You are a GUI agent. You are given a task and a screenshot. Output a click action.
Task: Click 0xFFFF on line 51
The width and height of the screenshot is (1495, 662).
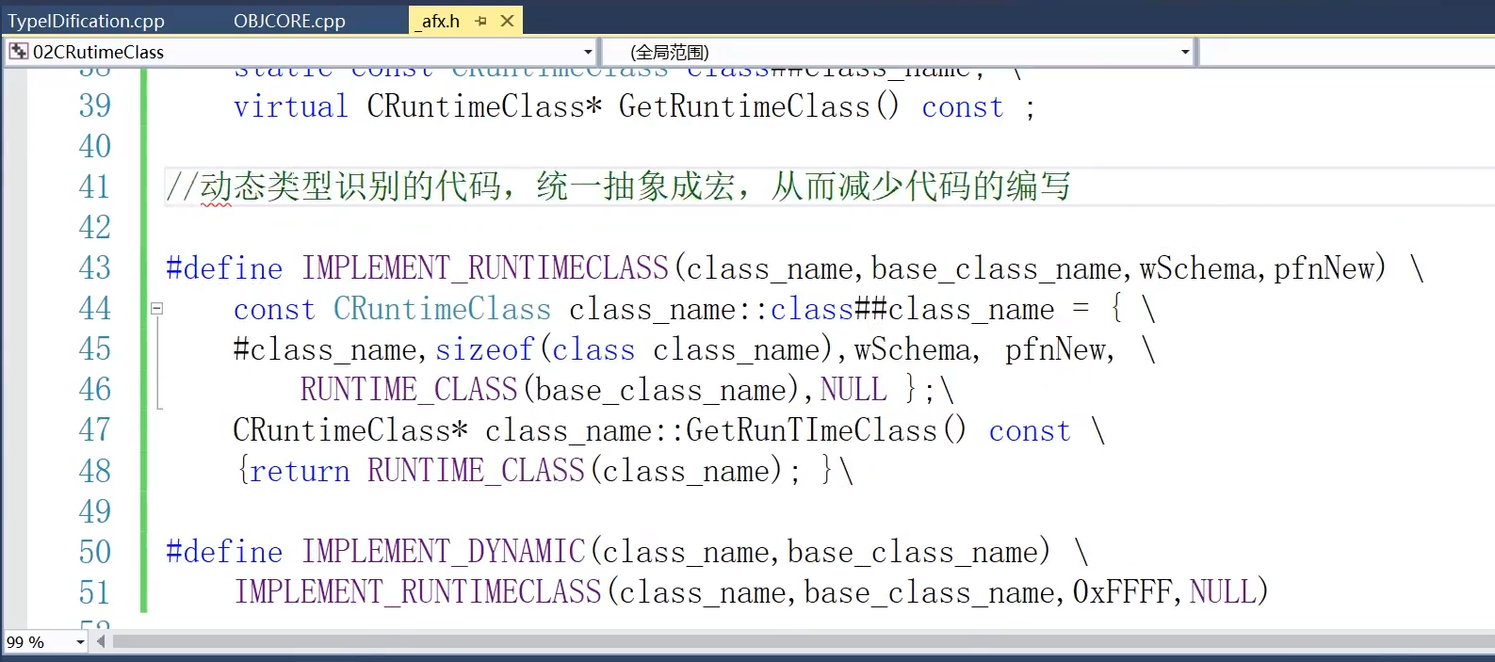coord(1122,592)
